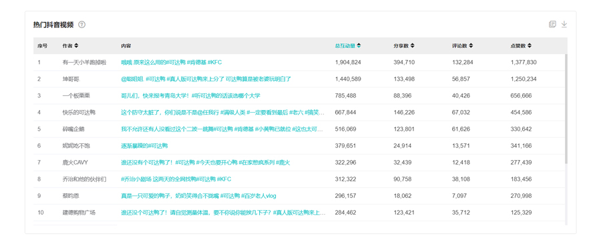The width and height of the screenshot is (601, 244).
Task: Sort by 作者 column arrows
Action: click(76, 45)
